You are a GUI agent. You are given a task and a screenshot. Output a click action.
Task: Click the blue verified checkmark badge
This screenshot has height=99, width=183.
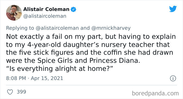point(73,9)
